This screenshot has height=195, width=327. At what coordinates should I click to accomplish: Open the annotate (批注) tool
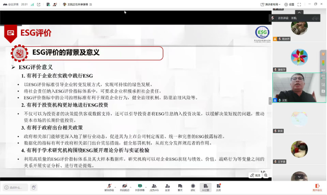[255, 175]
